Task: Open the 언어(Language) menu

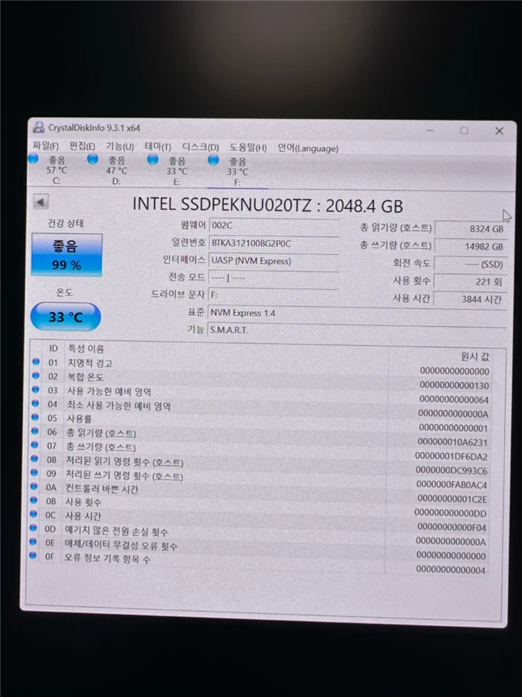Action: (x=308, y=148)
